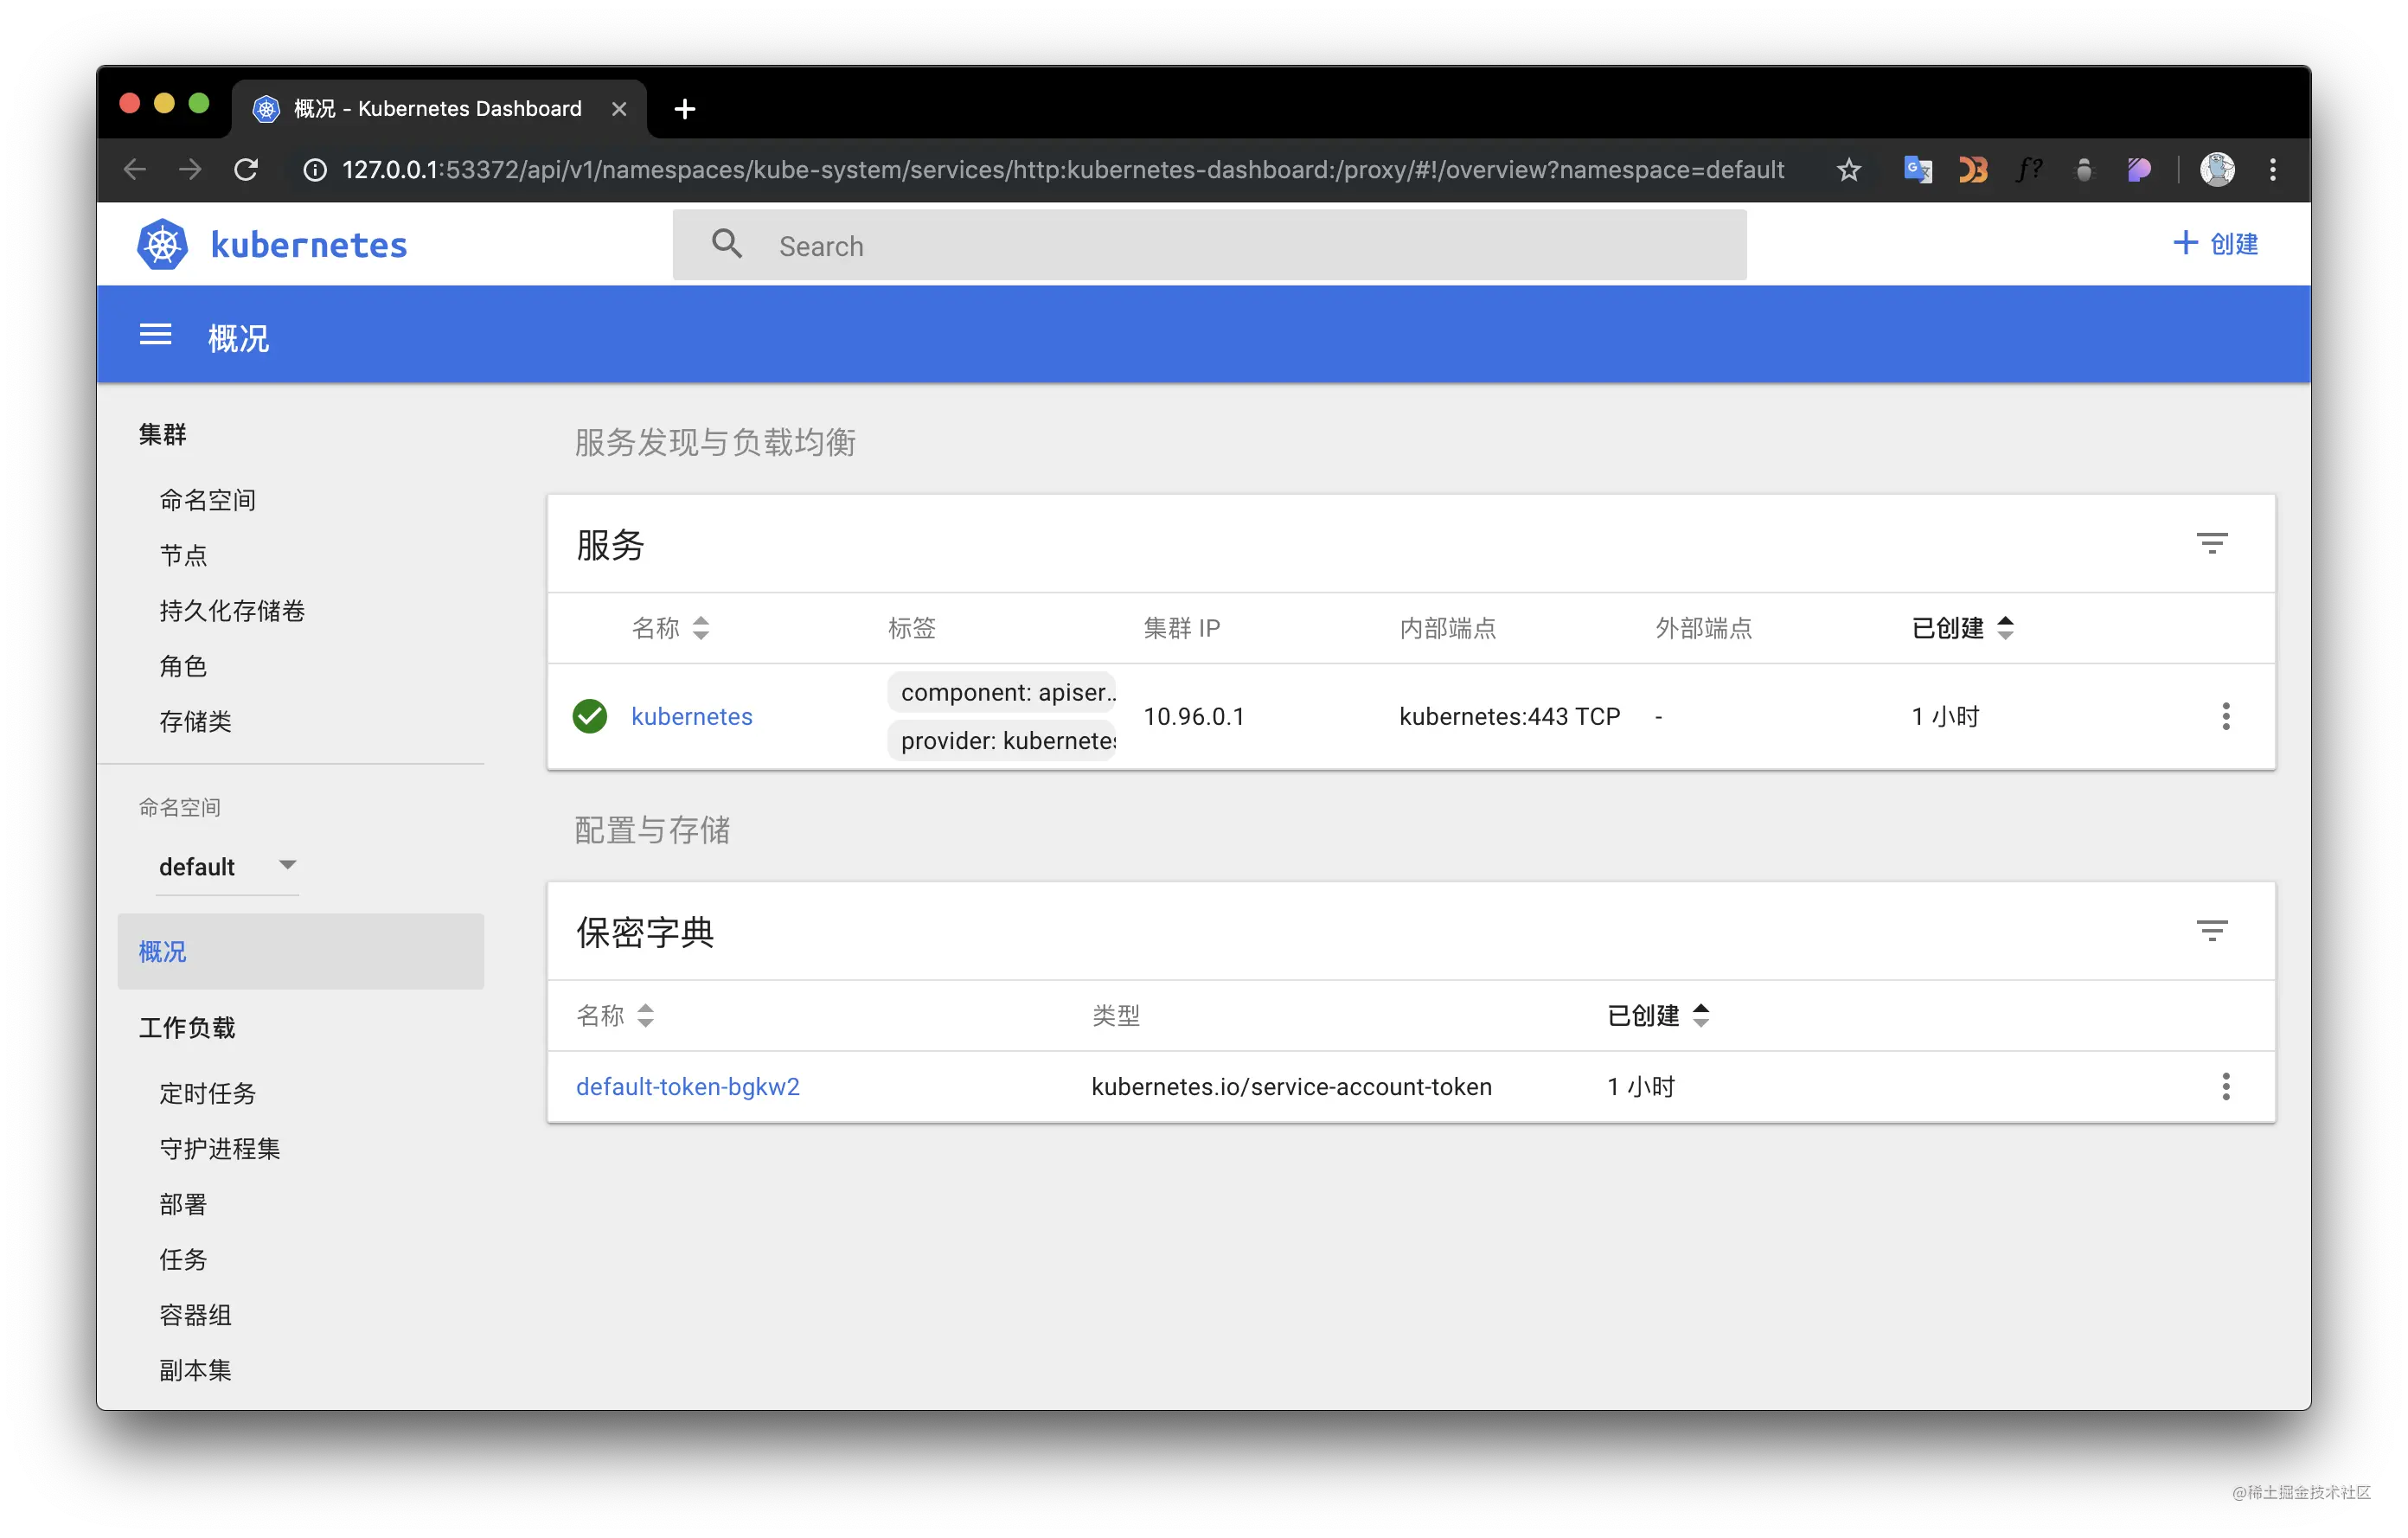The image size is (2408, 1538).
Task: Open actions menu for kubernetes service row
Action: point(2225,716)
